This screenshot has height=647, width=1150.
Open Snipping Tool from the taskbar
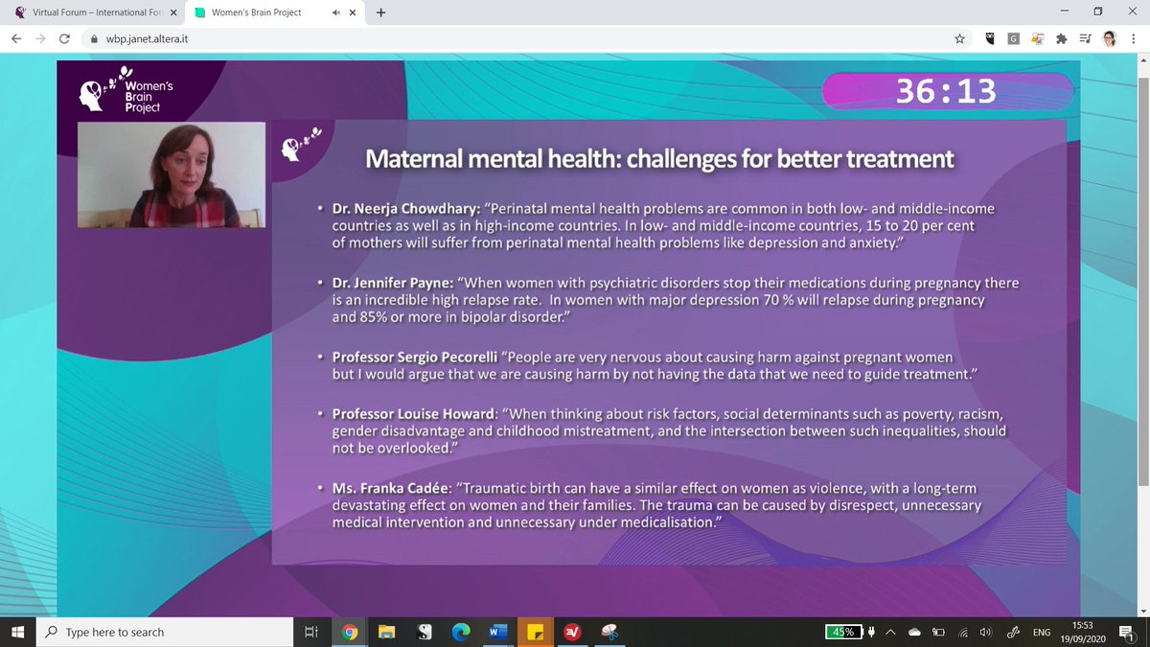click(x=609, y=632)
